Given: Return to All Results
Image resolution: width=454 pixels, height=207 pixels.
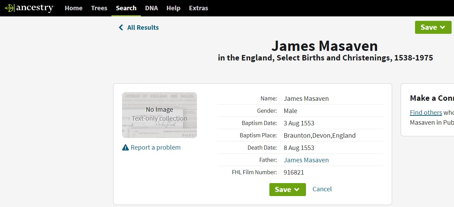Looking at the screenshot, I should (143, 28).
